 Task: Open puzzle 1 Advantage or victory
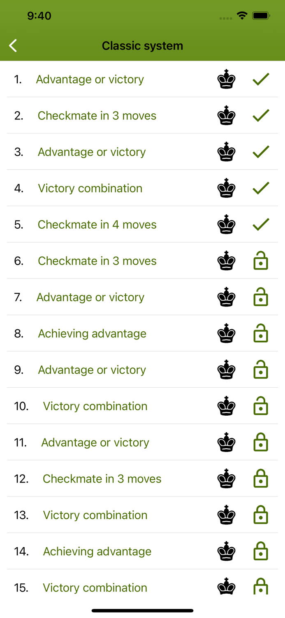[x=90, y=80]
